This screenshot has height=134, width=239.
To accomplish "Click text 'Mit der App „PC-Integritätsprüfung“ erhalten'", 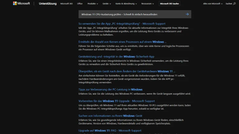I will 104,28.
